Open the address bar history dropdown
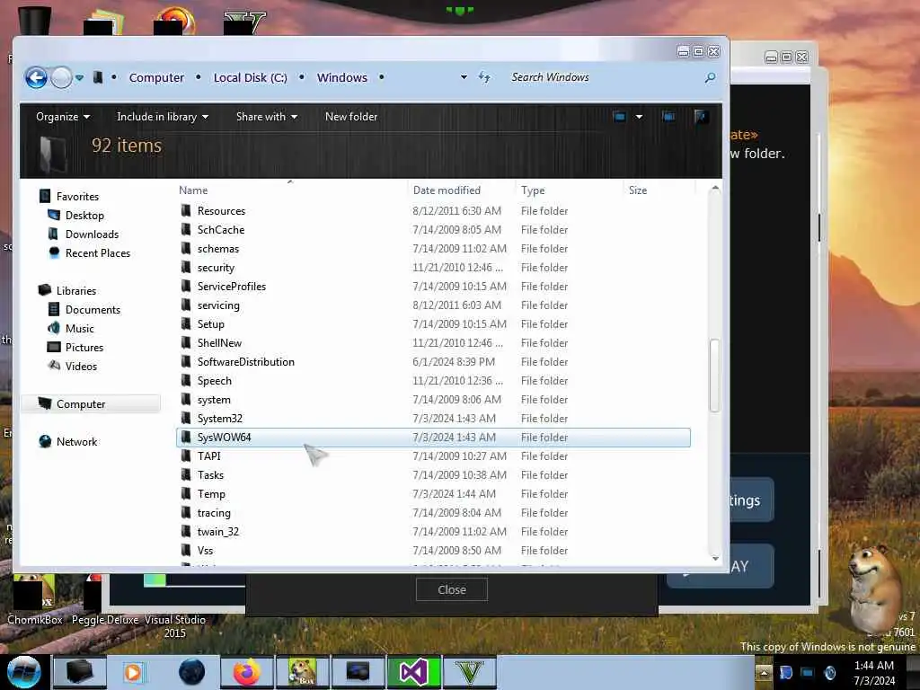Screen dimensions: 920x690 [464, 77]
